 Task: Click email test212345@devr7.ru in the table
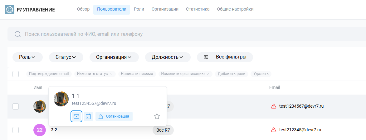point(300,130)
